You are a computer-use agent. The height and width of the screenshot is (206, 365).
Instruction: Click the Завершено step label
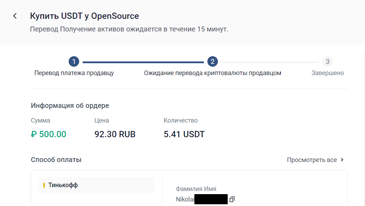click(327, 73)
